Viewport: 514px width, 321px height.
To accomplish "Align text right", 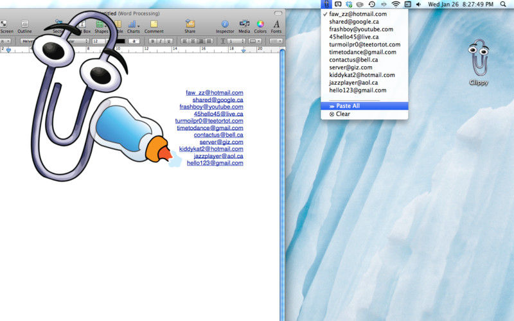I will pos(200,41).
